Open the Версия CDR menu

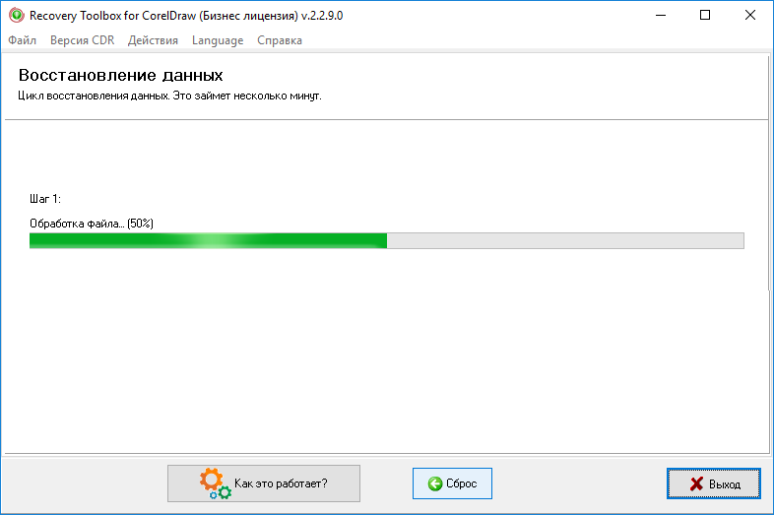[x=82, y=40]
